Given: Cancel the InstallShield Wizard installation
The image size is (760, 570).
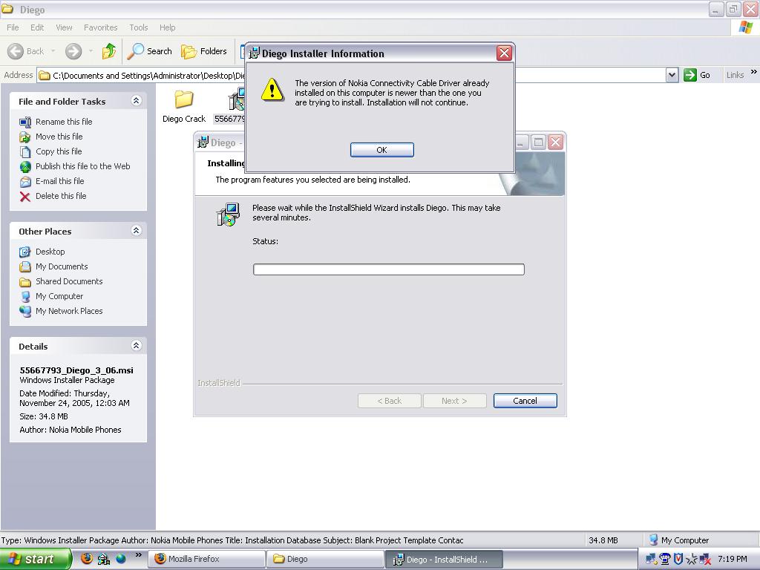Looking at the screenshot, I should click(x=525, y=401).
